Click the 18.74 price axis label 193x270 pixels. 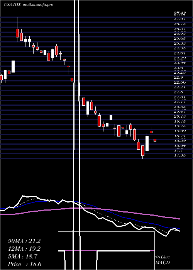click(x=179, y=136)
